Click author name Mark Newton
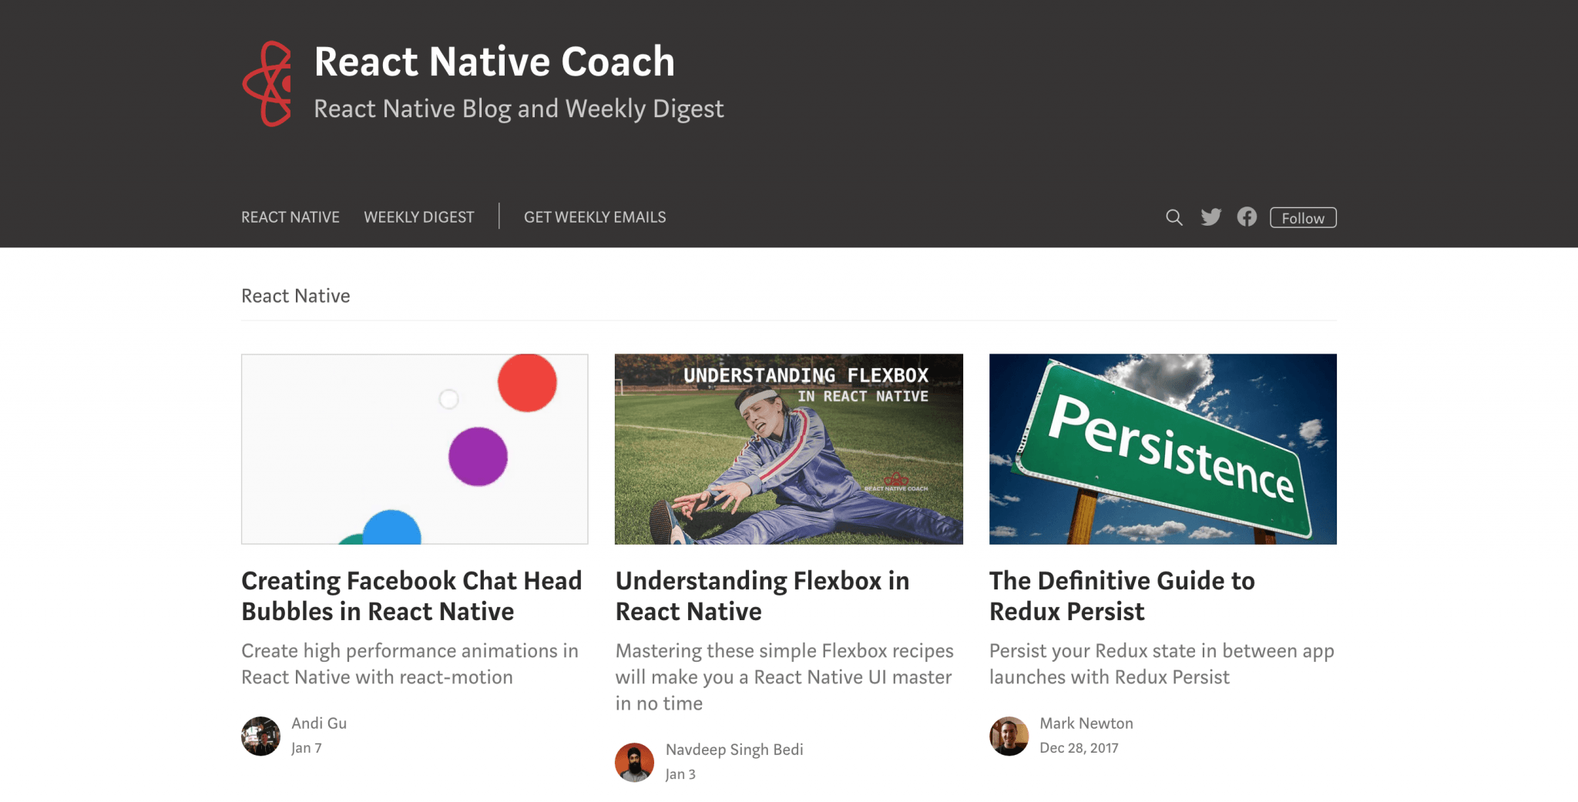Viewport: 1578px width, 802px height. pos(1086,723)
